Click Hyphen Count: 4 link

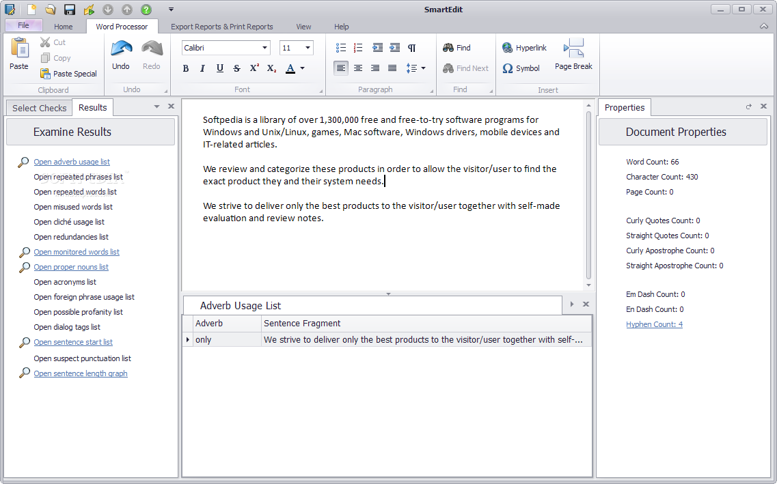pyautogui.click(x=654, y=324)
